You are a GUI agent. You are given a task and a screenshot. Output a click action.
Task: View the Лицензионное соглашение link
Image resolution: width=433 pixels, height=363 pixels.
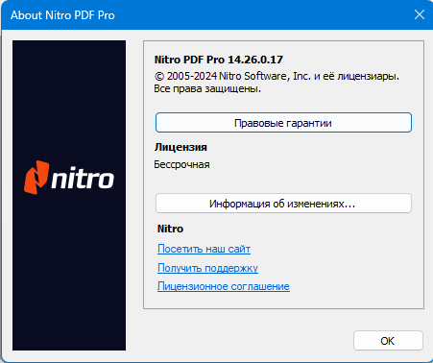224,286
